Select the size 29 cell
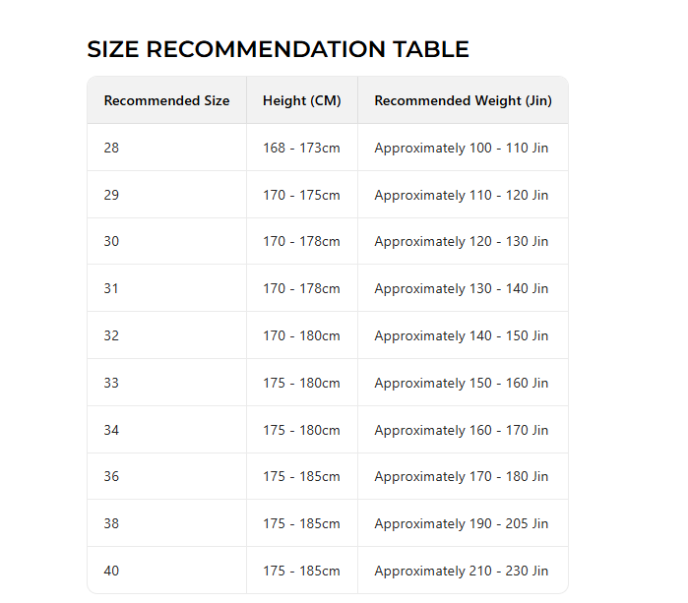 [111, 195]
